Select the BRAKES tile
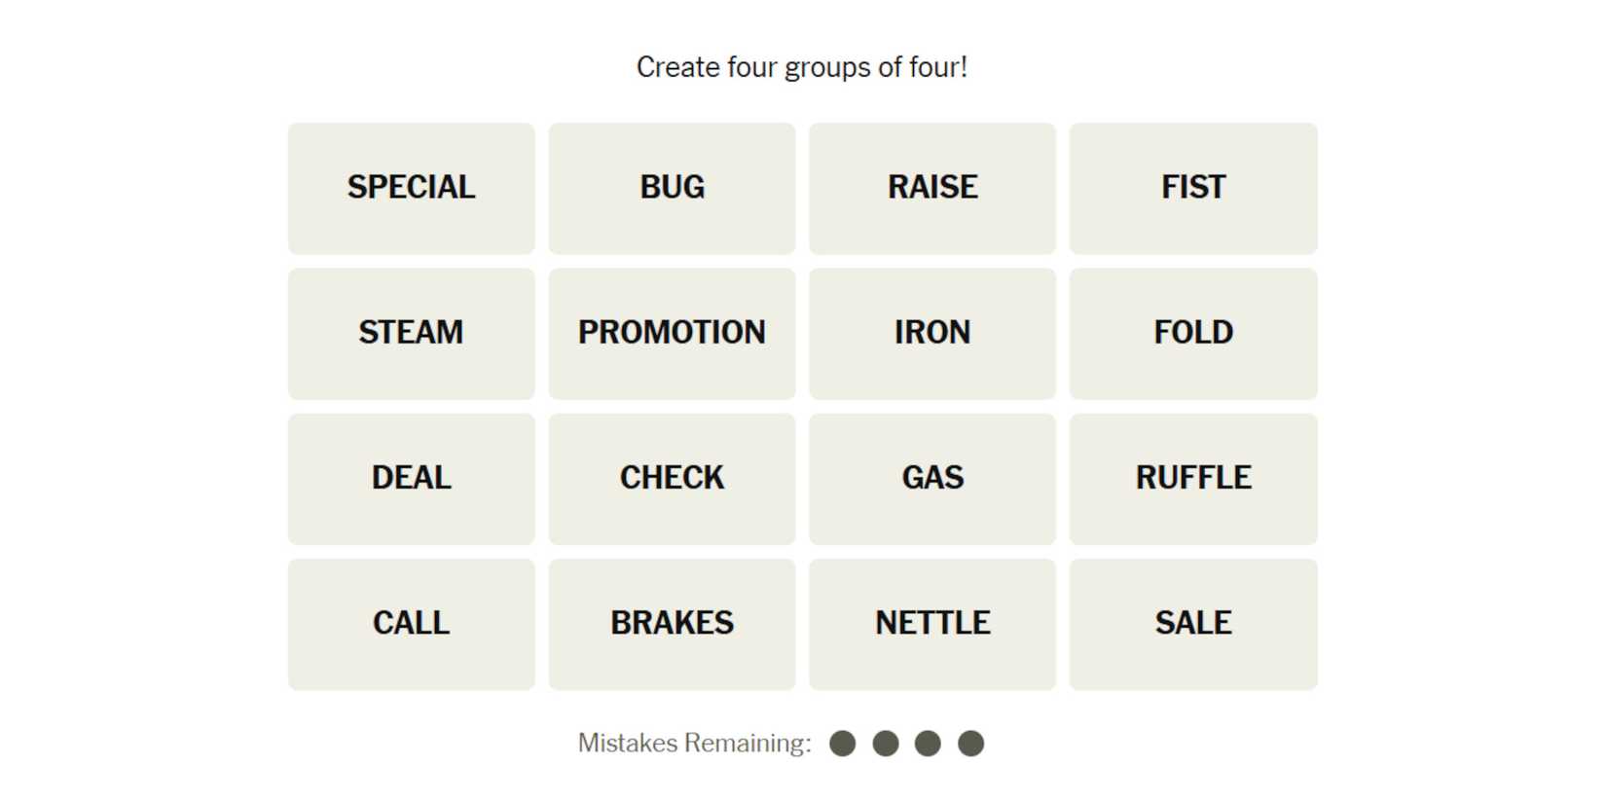 [672, 624]
